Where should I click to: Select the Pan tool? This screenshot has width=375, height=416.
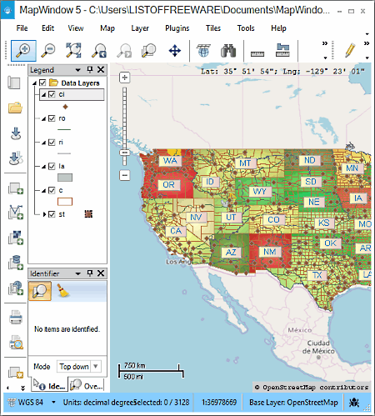175,51
